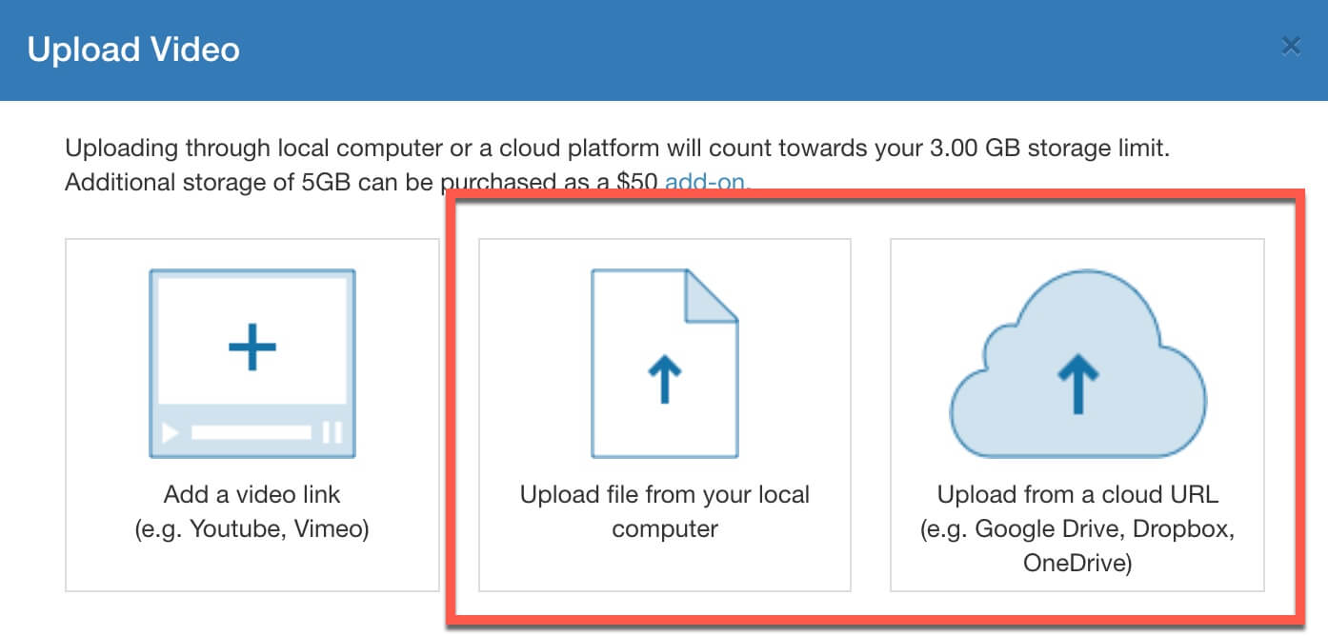Select 'Upload file from your local computer'
The width and height of the screenshot is (1328, 636).
coord(664,511)
